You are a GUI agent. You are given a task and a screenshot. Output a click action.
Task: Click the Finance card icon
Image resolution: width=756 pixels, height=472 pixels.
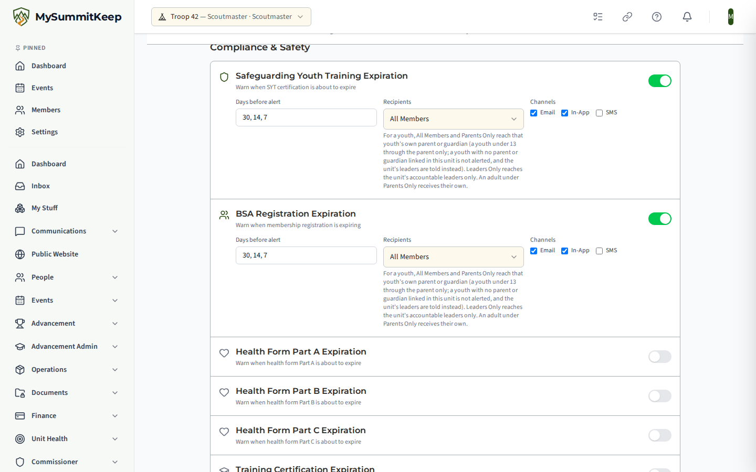(x=20, y=416)
